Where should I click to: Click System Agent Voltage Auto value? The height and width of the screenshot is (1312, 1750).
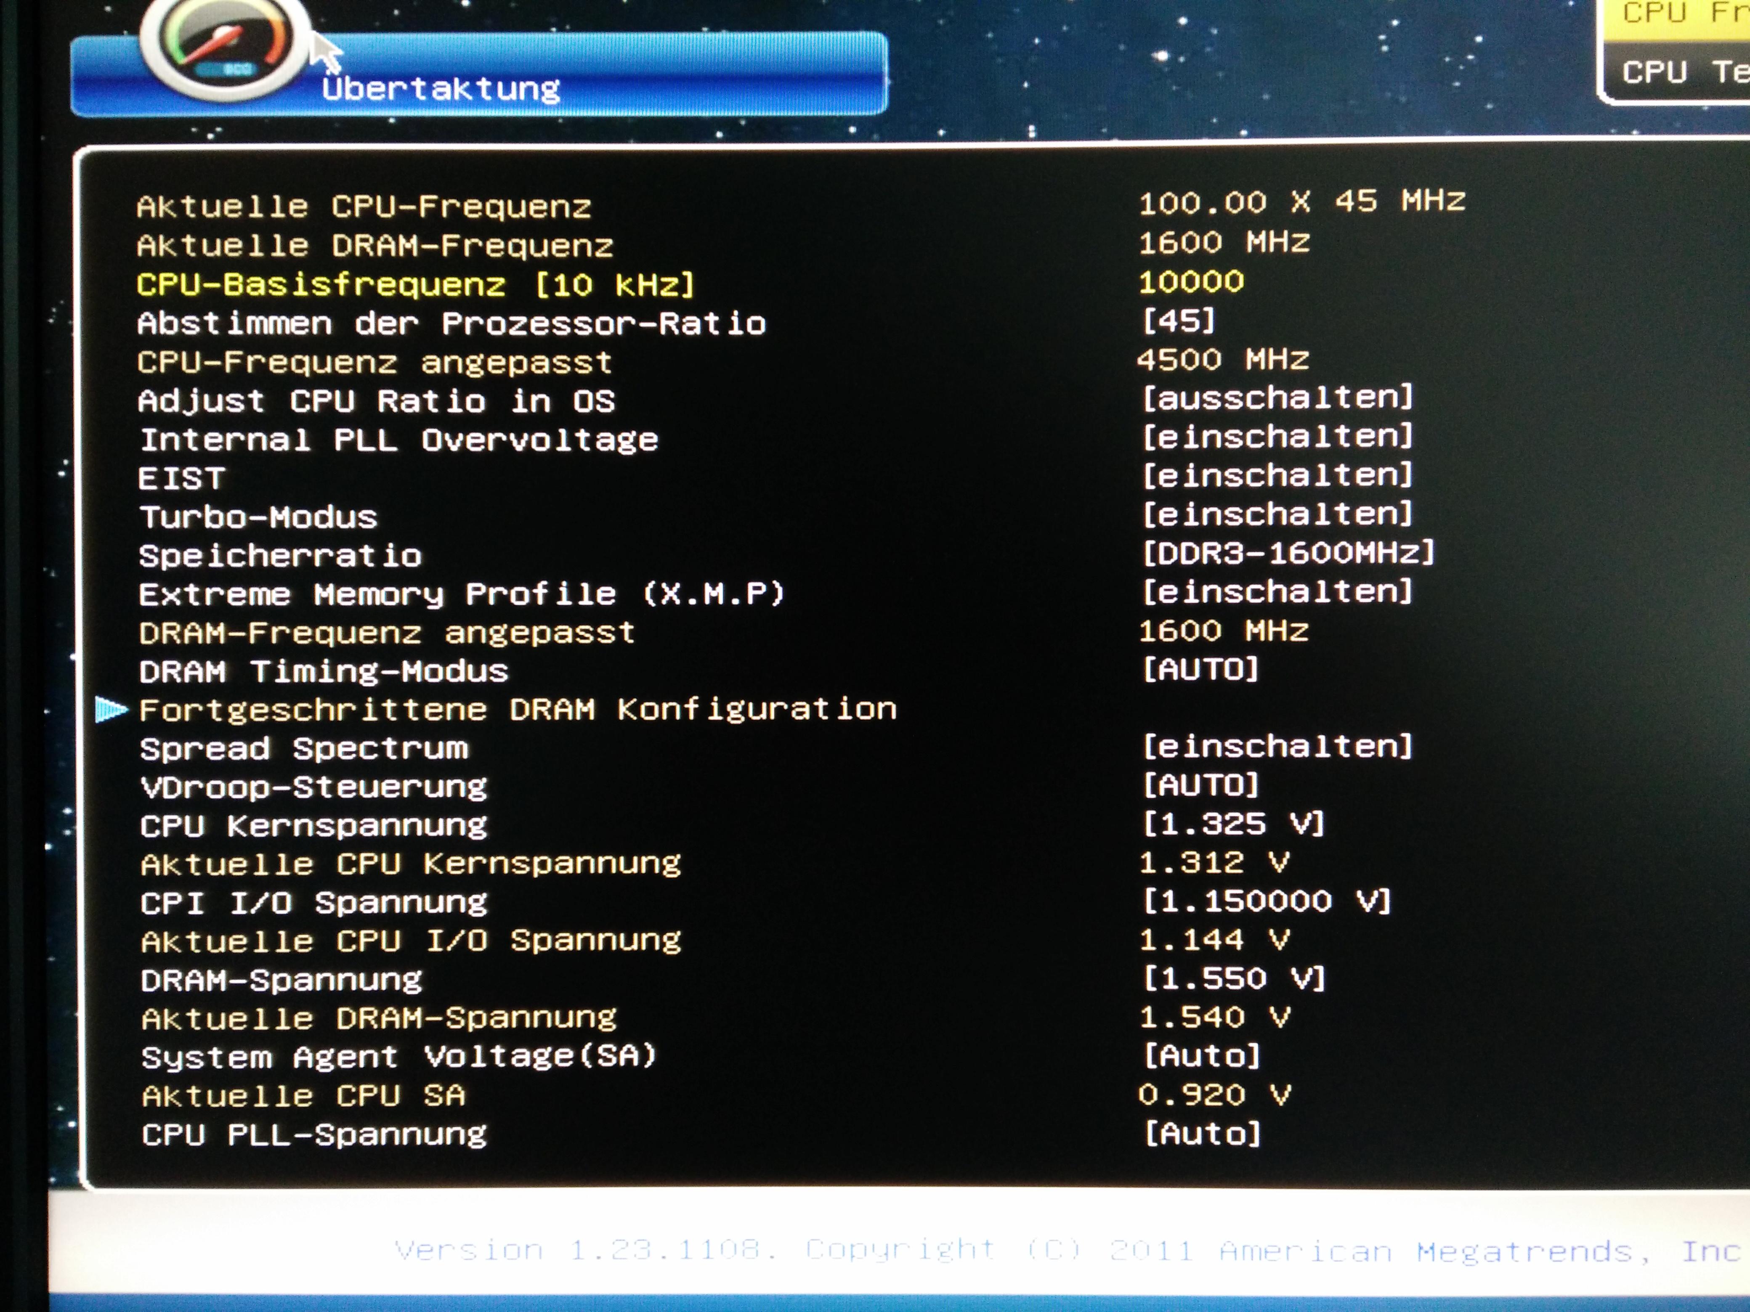[1201, 1056]
